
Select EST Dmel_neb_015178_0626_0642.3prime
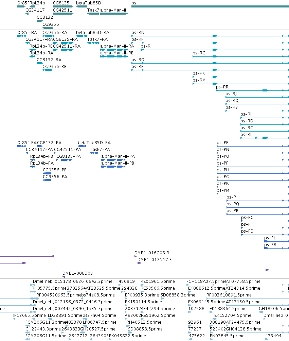73,282
